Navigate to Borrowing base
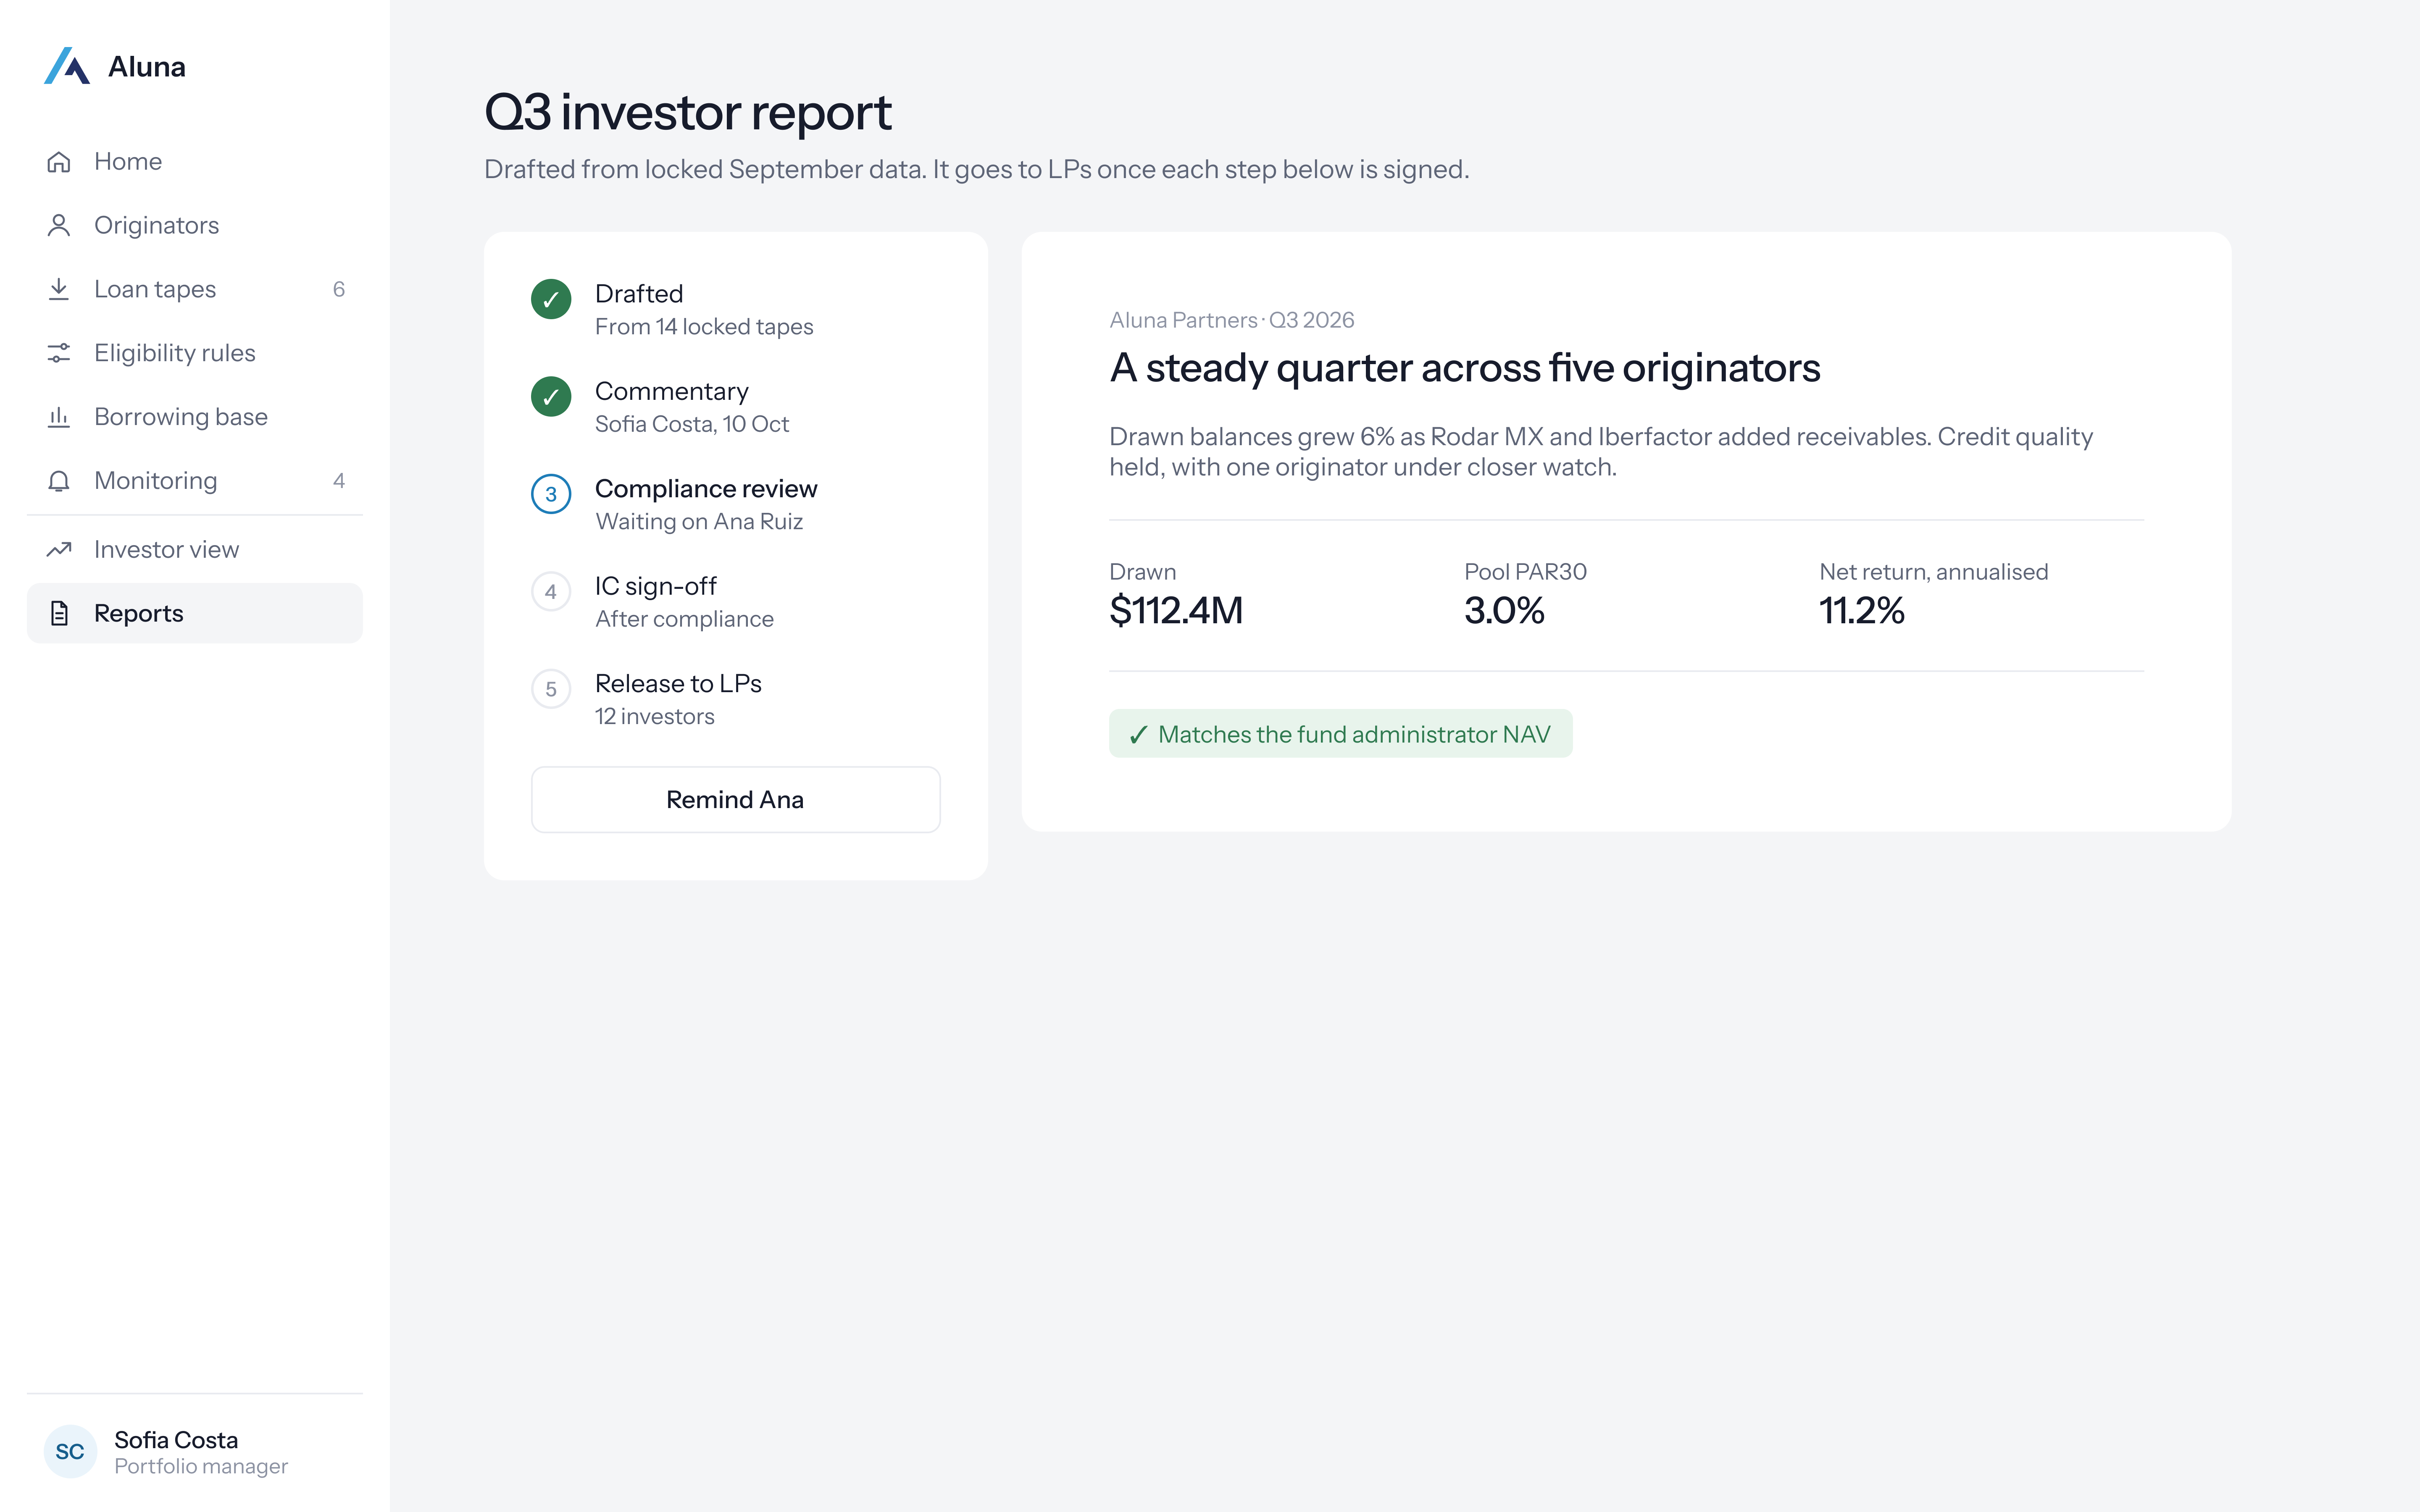Image resolution: width=2420 pixels, height=1512 pixels. pos(195,417)
